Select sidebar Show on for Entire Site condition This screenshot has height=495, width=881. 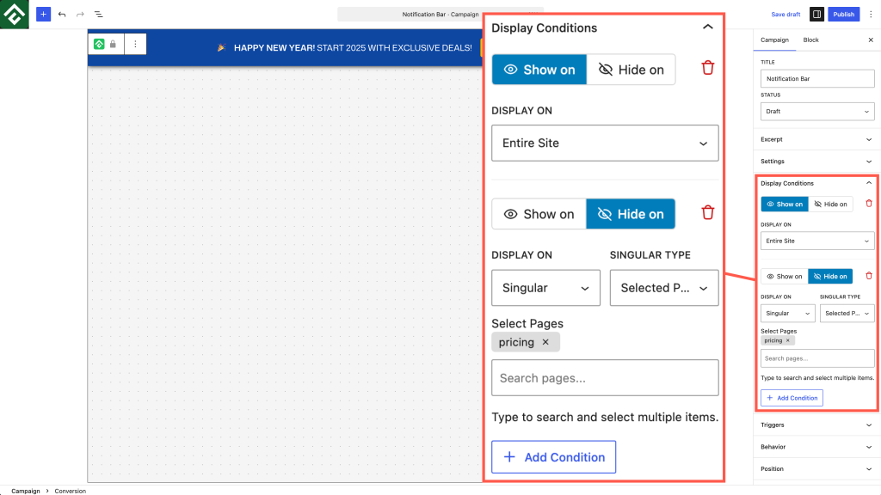[x=785, y=205]
